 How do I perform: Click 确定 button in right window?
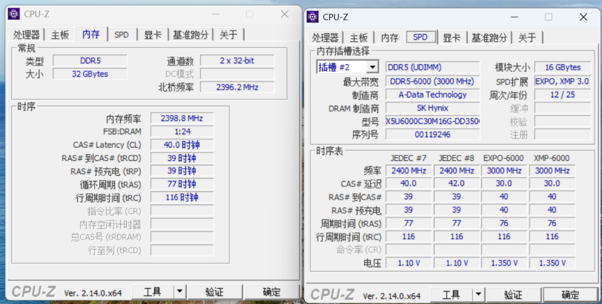pos(570,295)
